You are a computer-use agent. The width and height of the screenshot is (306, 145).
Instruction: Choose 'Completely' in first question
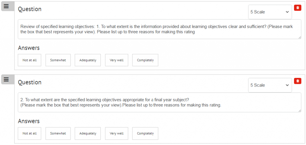point(145,60)
